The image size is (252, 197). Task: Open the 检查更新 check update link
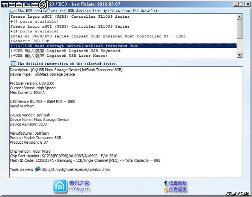[x=178, y=183]
